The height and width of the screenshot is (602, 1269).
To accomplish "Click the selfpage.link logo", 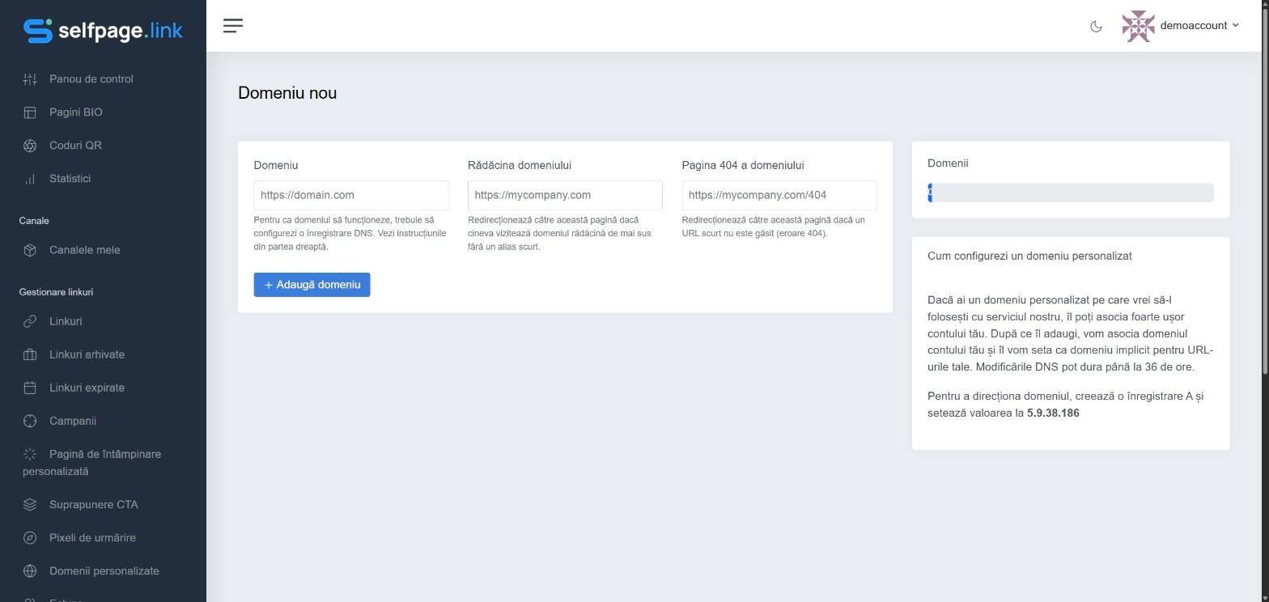I will click(103, 31).
